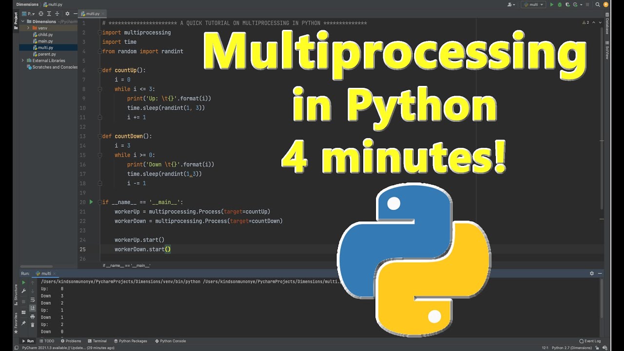Image resolution: width=624 pixels, height=351 pixels.
Task: Collapse All icon in Project panel header
Action: pyautogui.click(x=57, y=14)
